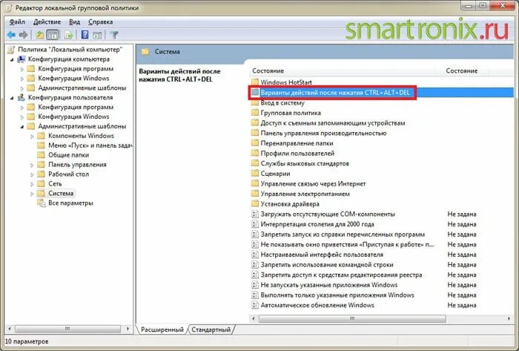The height and width of the screenshot is (351, 519).
Task: Click policy icon of Настраиваемый интерфейс пользователя
Action: [x=255, y=255]
